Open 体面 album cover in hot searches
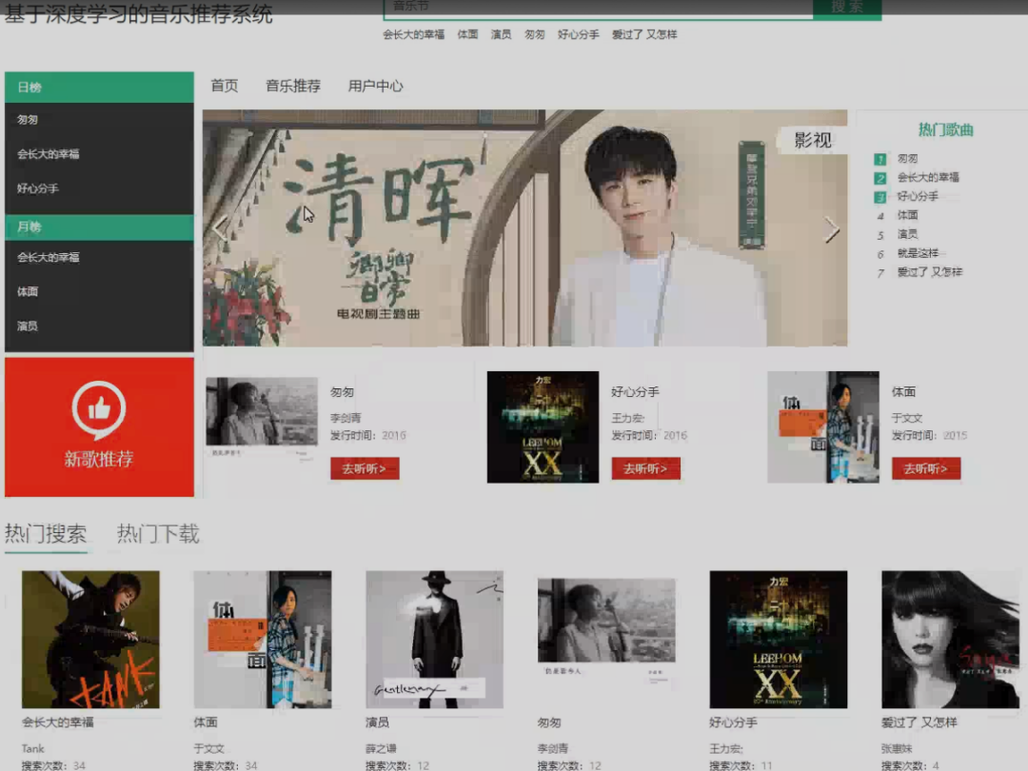Screen dimensions: 1028x771 [263, 640]
